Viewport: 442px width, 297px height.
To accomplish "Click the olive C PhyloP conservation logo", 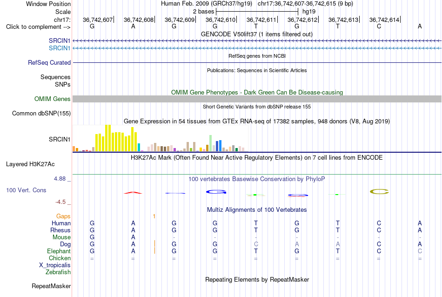I will (x=379, y=192).
